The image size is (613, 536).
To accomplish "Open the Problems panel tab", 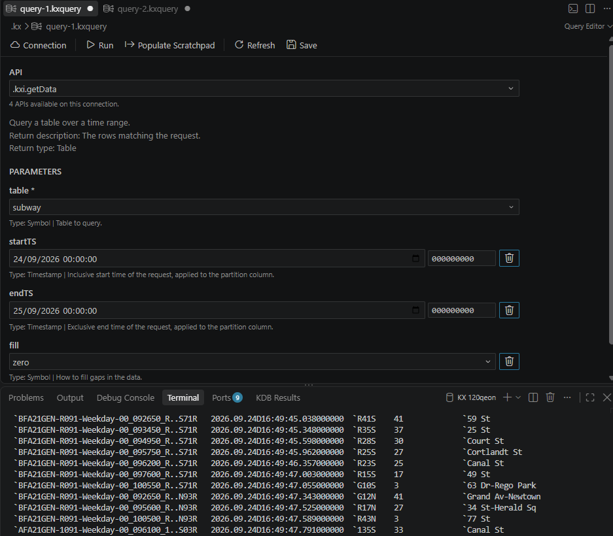I will point(26,397).
